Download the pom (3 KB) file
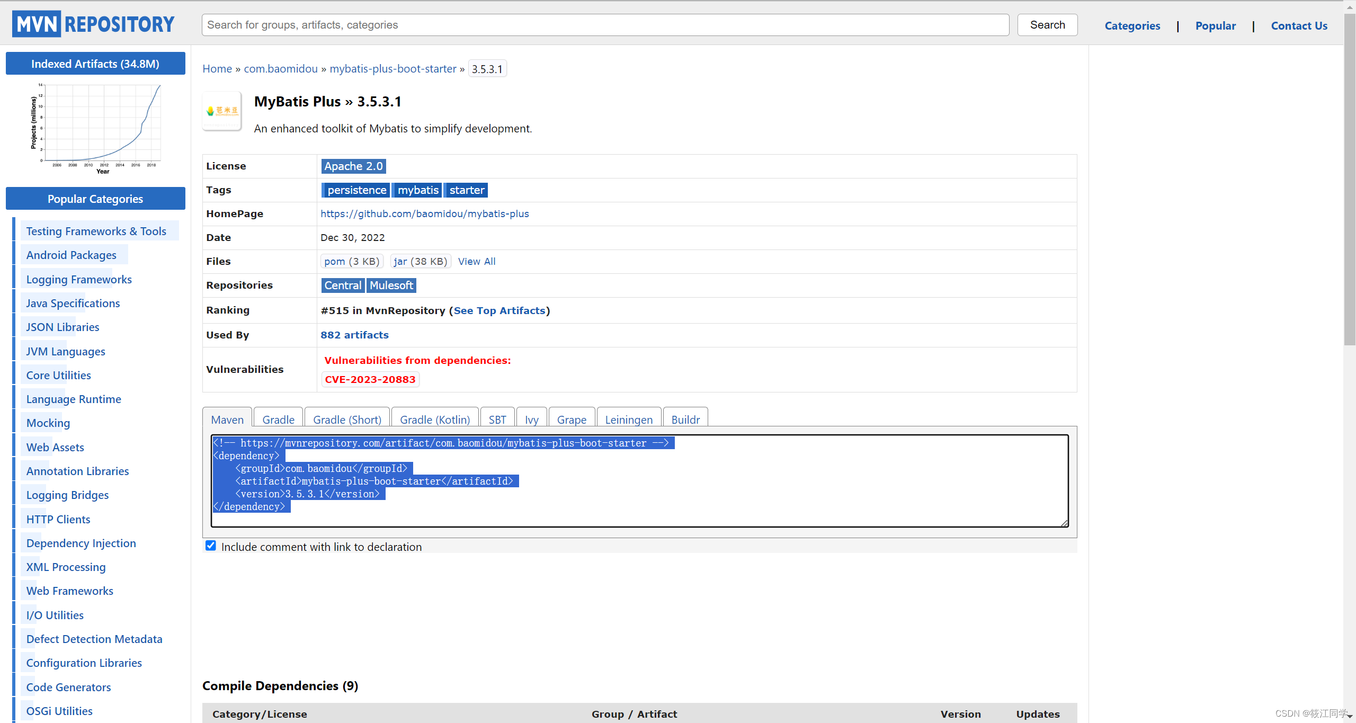 tap(352, 261)
